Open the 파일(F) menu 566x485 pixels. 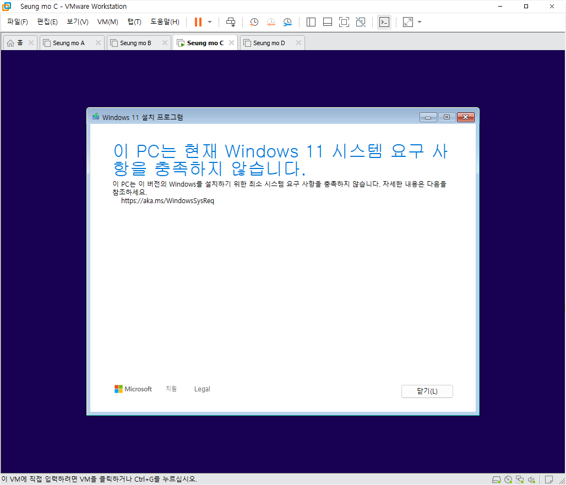click(17, 22)
